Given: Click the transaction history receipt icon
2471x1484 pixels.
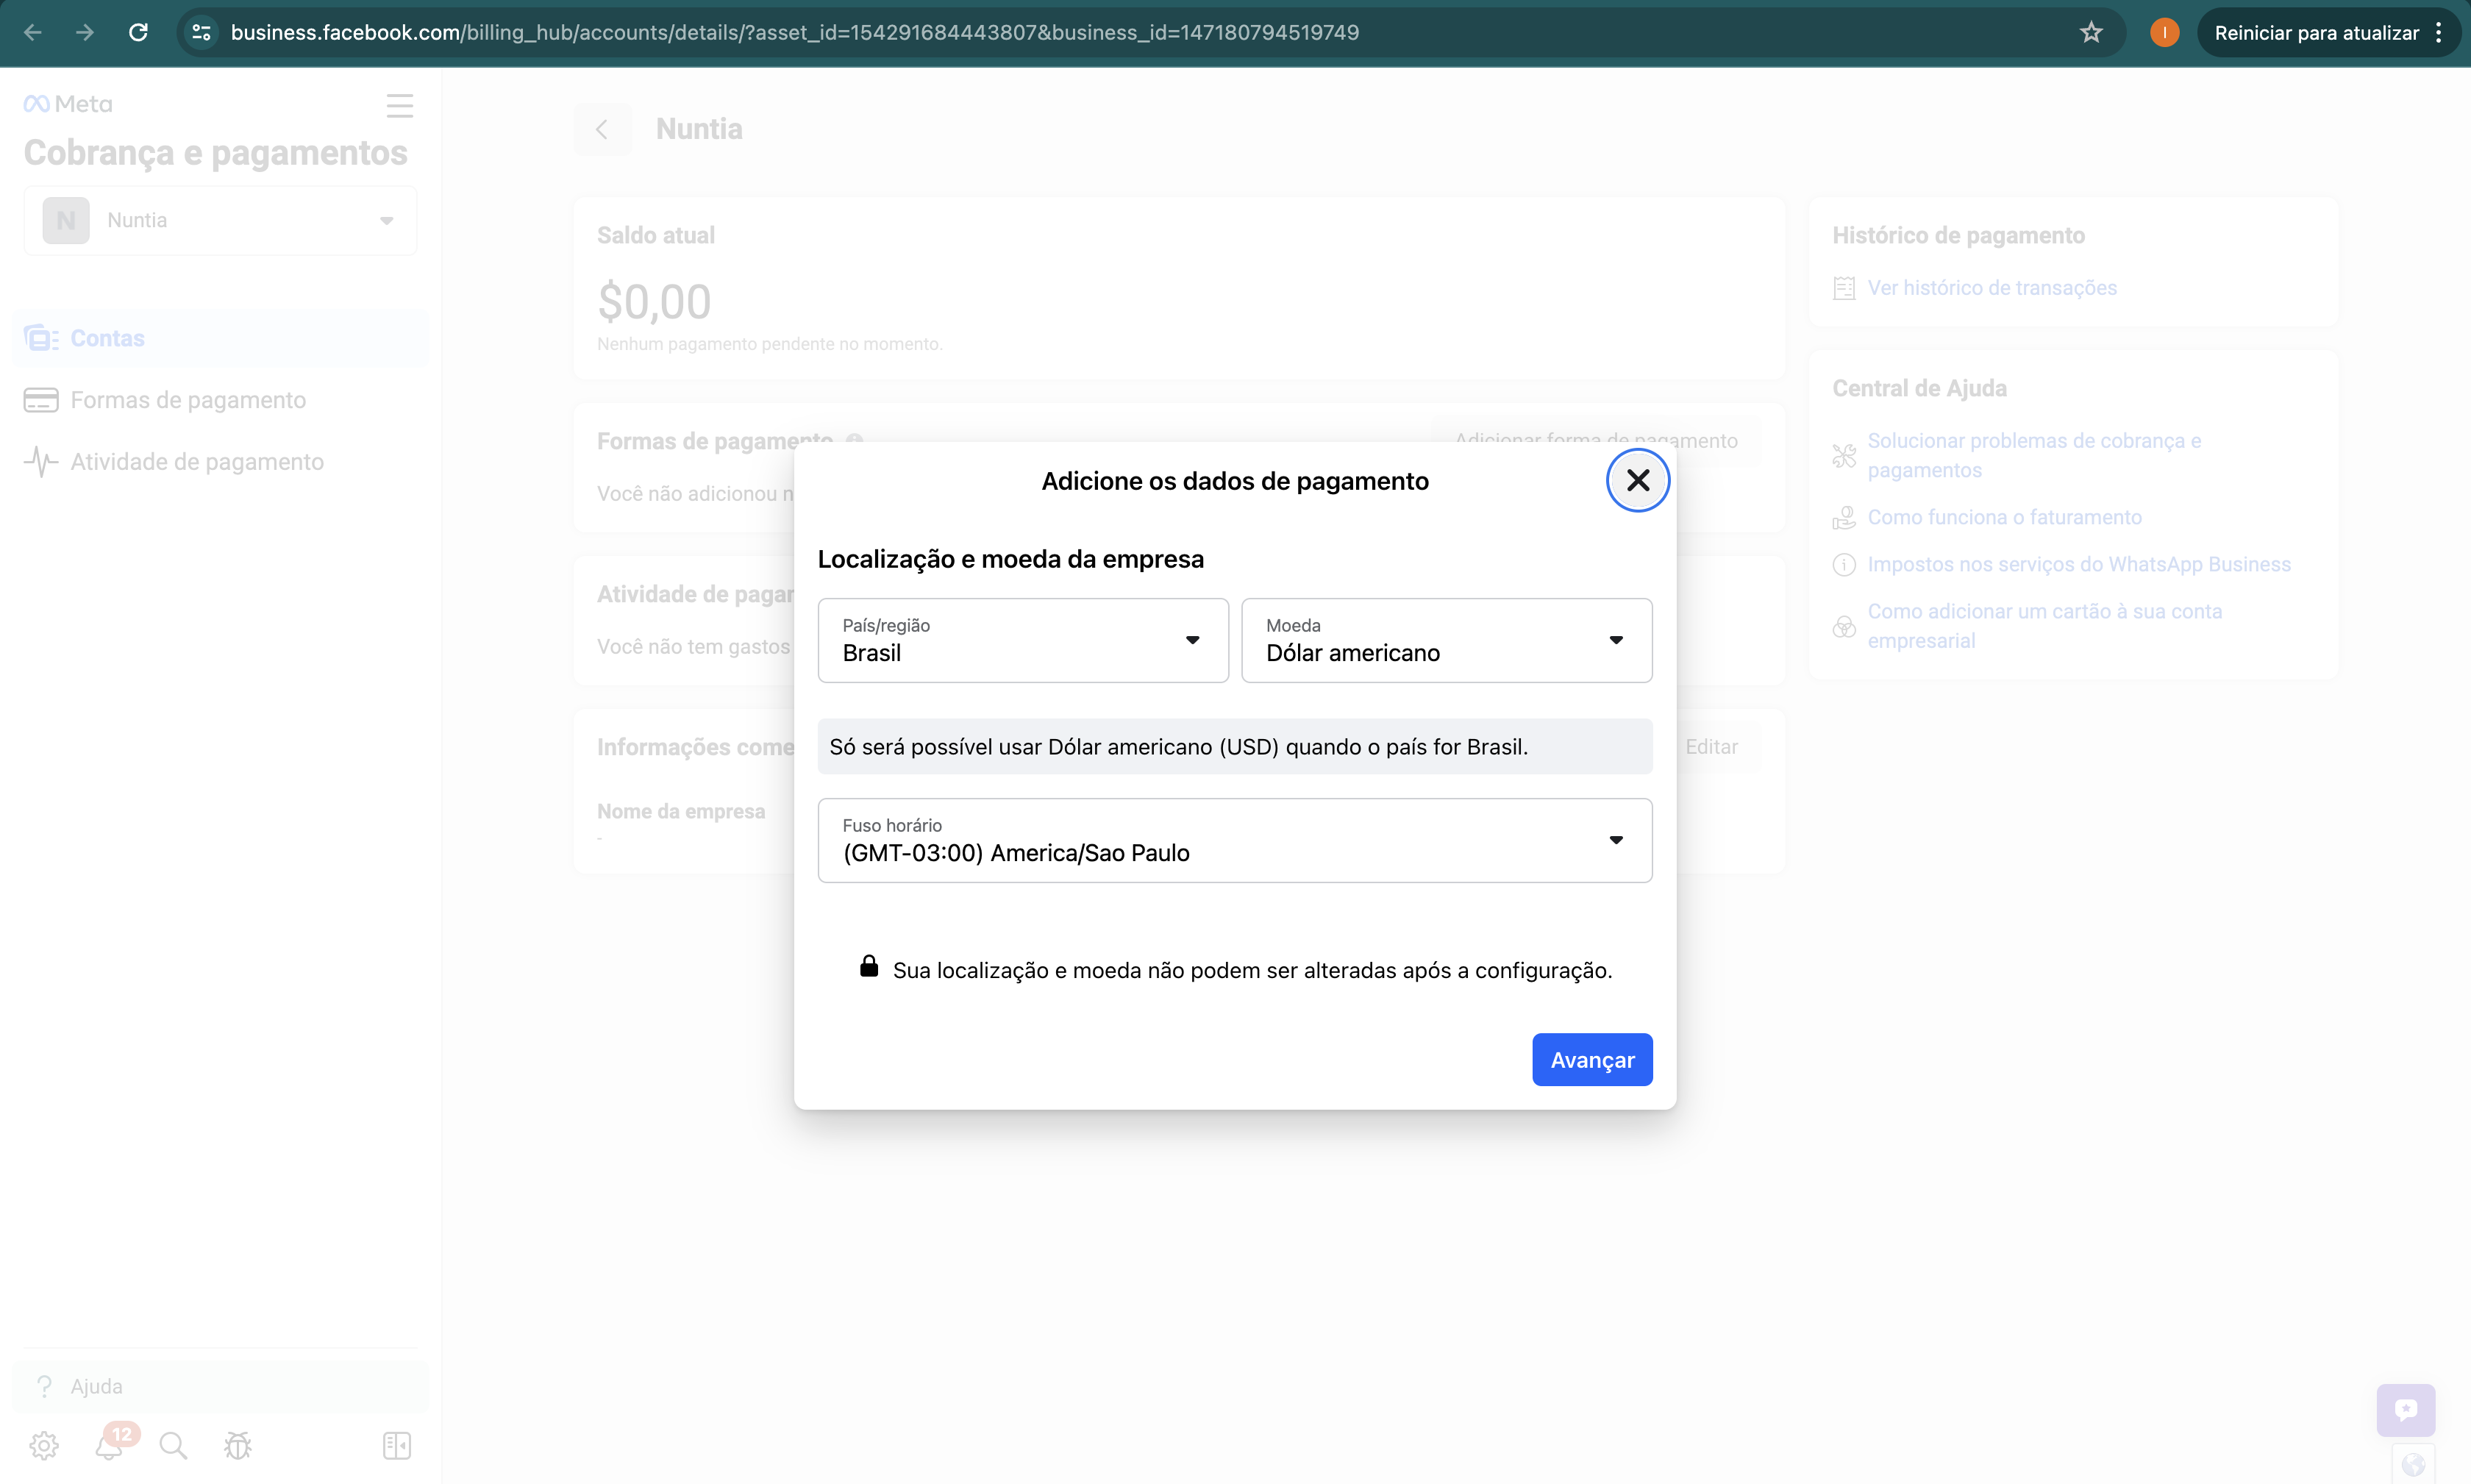Looking at the screenshot, I should [1844, 288].
